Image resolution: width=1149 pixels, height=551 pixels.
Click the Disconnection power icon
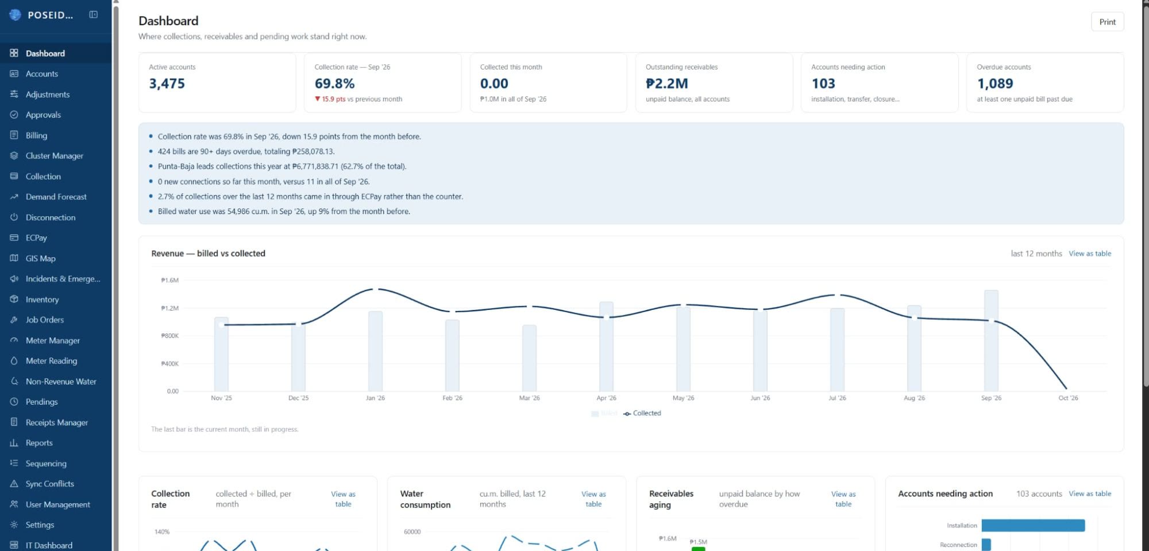tap(14, 218)
